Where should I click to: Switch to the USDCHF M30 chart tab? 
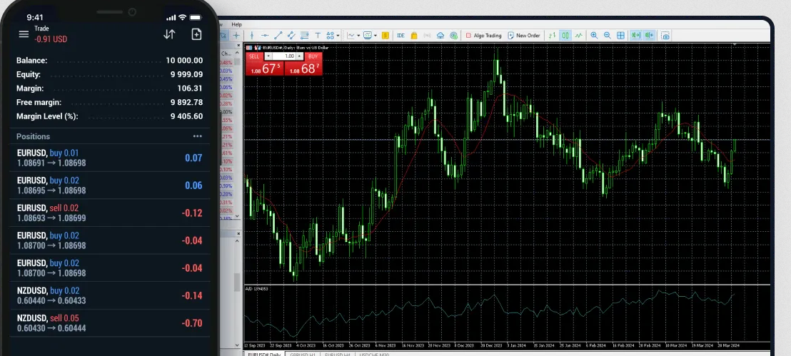coord(373,354)
